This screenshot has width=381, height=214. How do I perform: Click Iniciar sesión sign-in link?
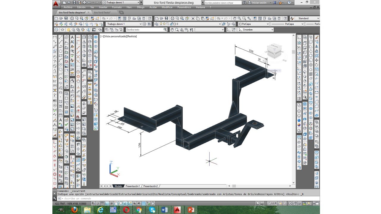[259, 3]
